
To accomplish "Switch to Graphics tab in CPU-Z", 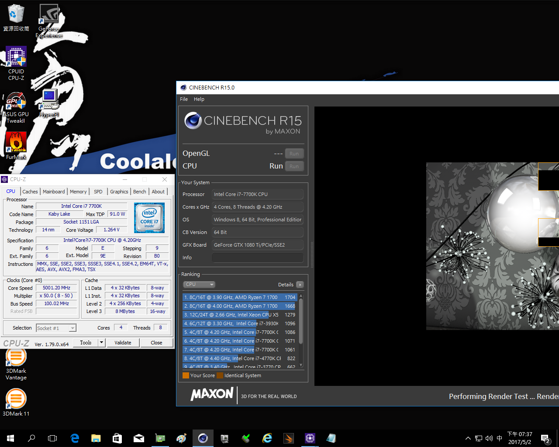I will (x=119, y=192).
